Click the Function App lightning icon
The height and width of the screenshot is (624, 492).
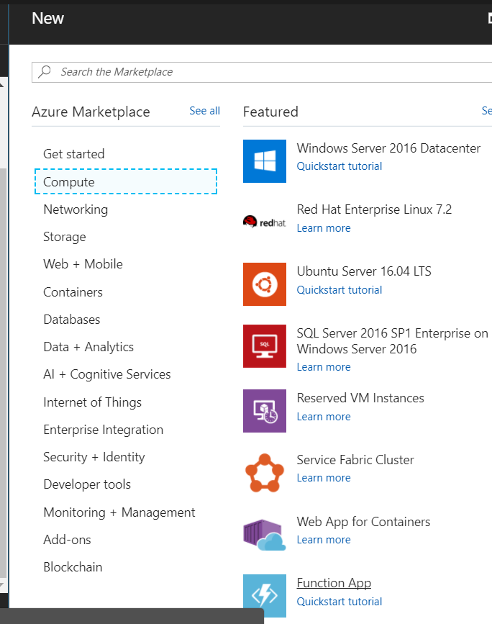(x=265, y=596)
